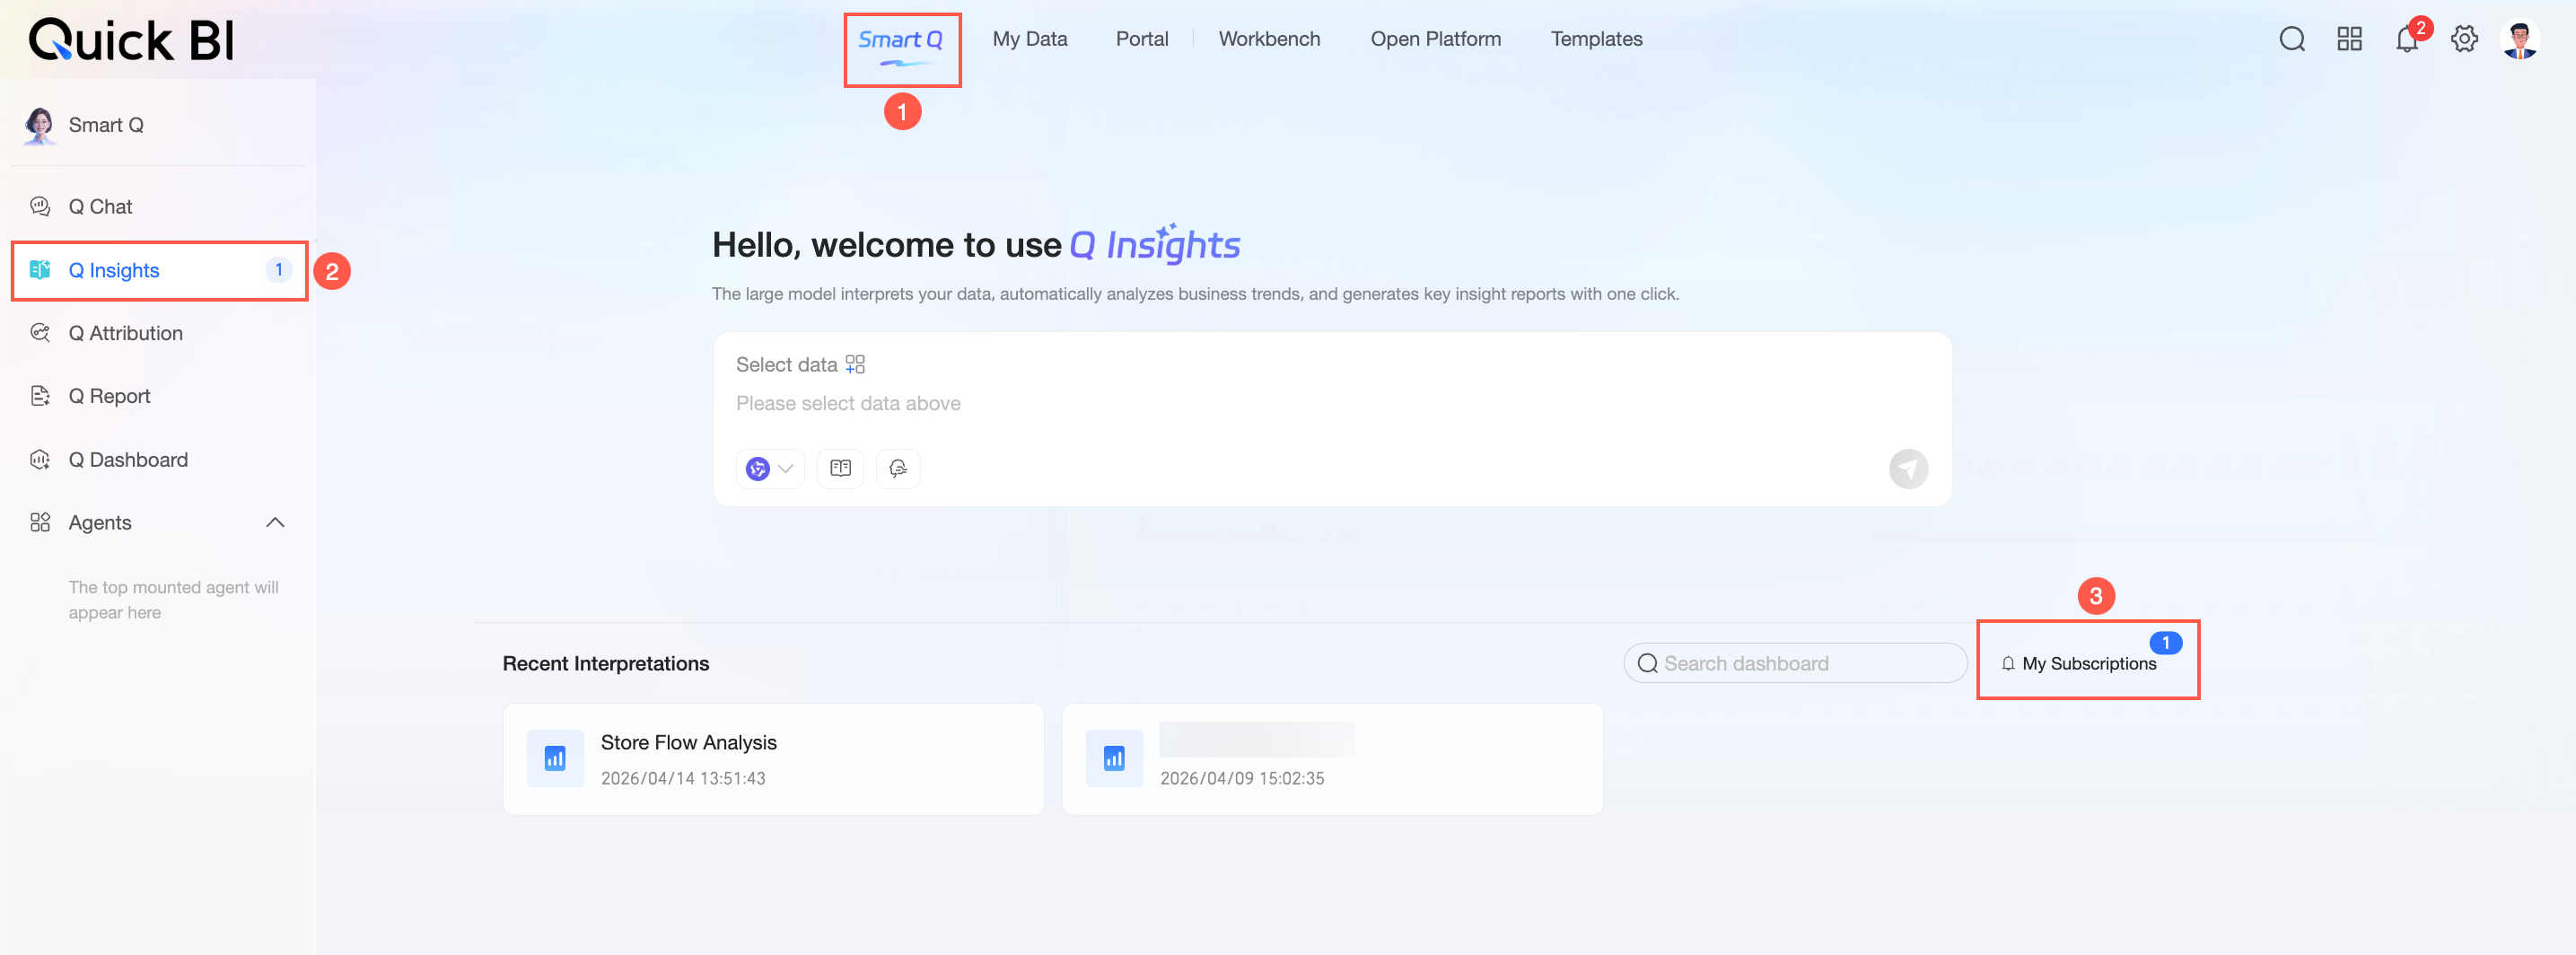Screen dimensions: 2576x955
Task: Click the Smart Q assistant avatar in the sidebar
Action: [x=40, y=125]
